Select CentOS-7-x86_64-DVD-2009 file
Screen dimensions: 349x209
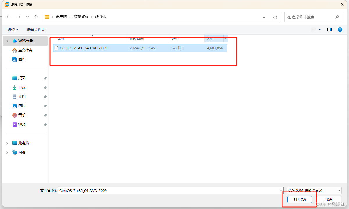click(140, 48)
